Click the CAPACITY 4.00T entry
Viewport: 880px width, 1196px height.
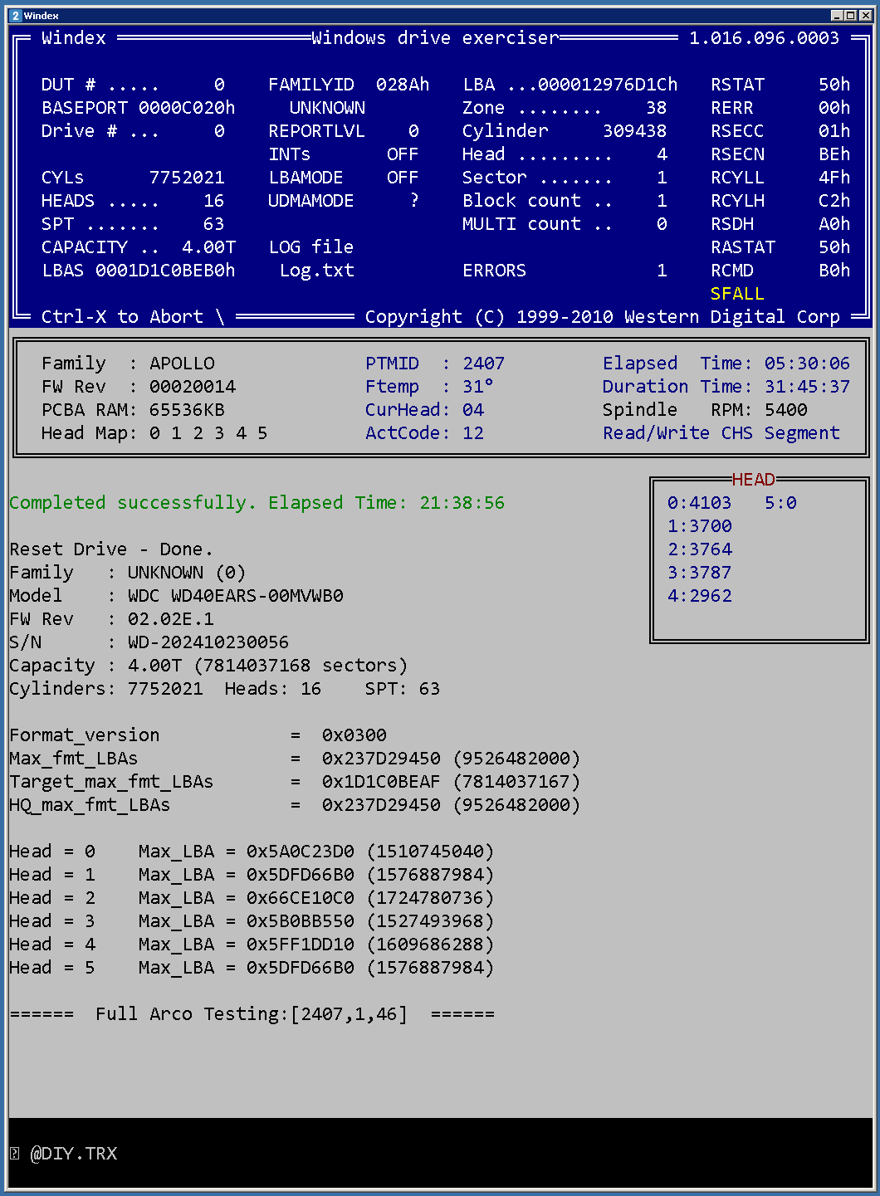139,247
